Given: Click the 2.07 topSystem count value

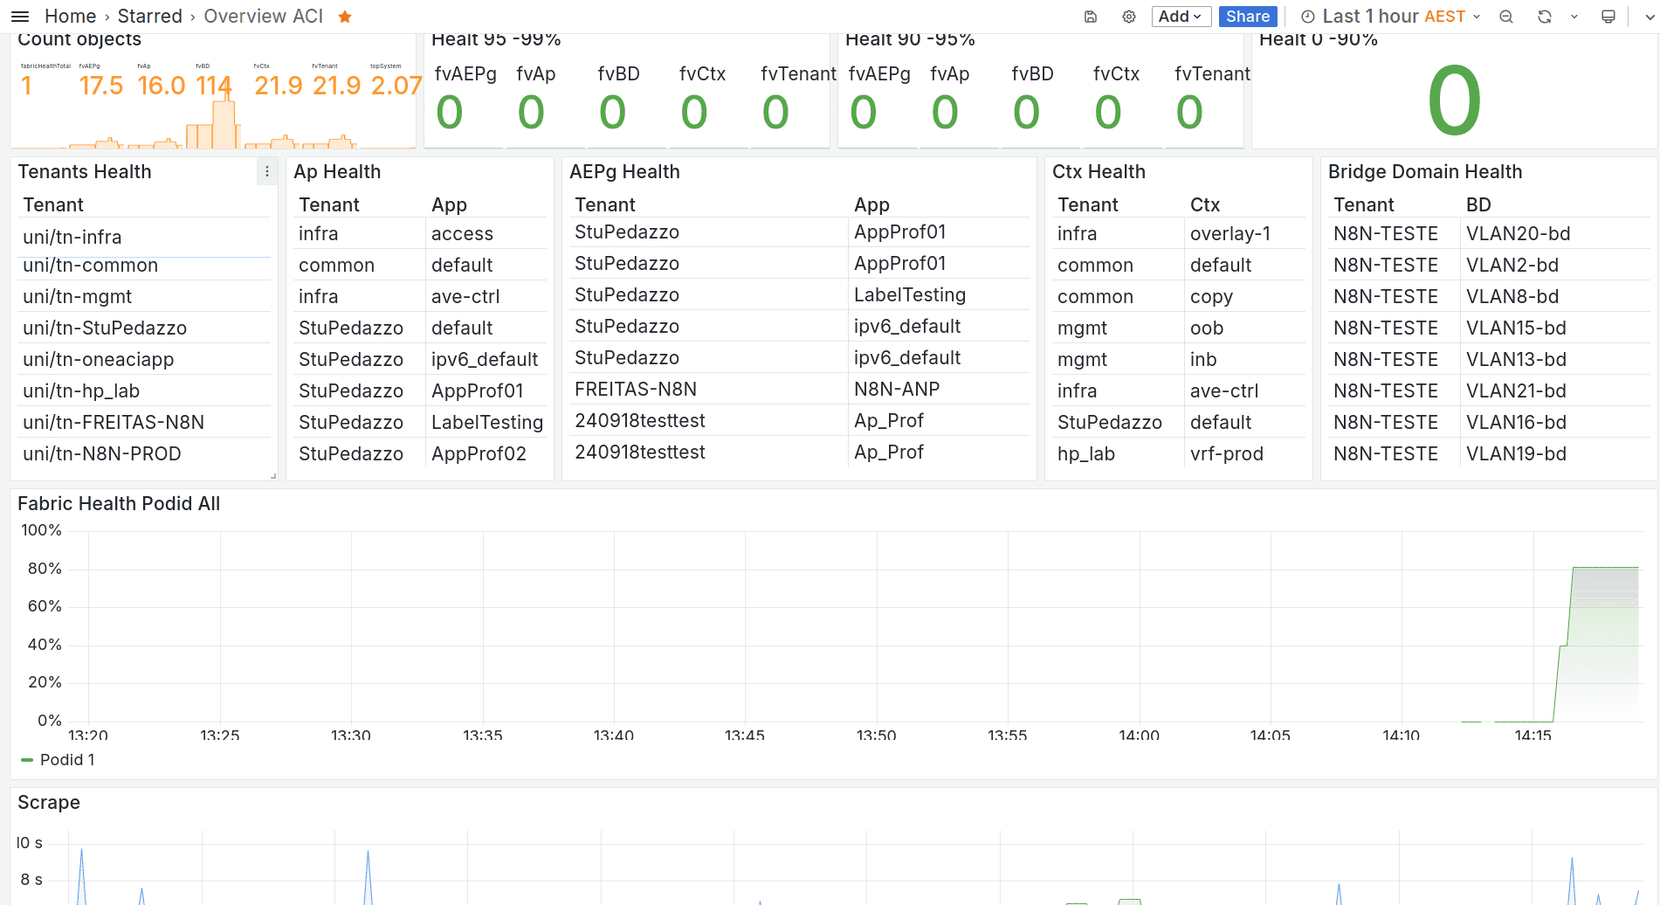Looking at the screenshot, I should (x=396, y=86).
